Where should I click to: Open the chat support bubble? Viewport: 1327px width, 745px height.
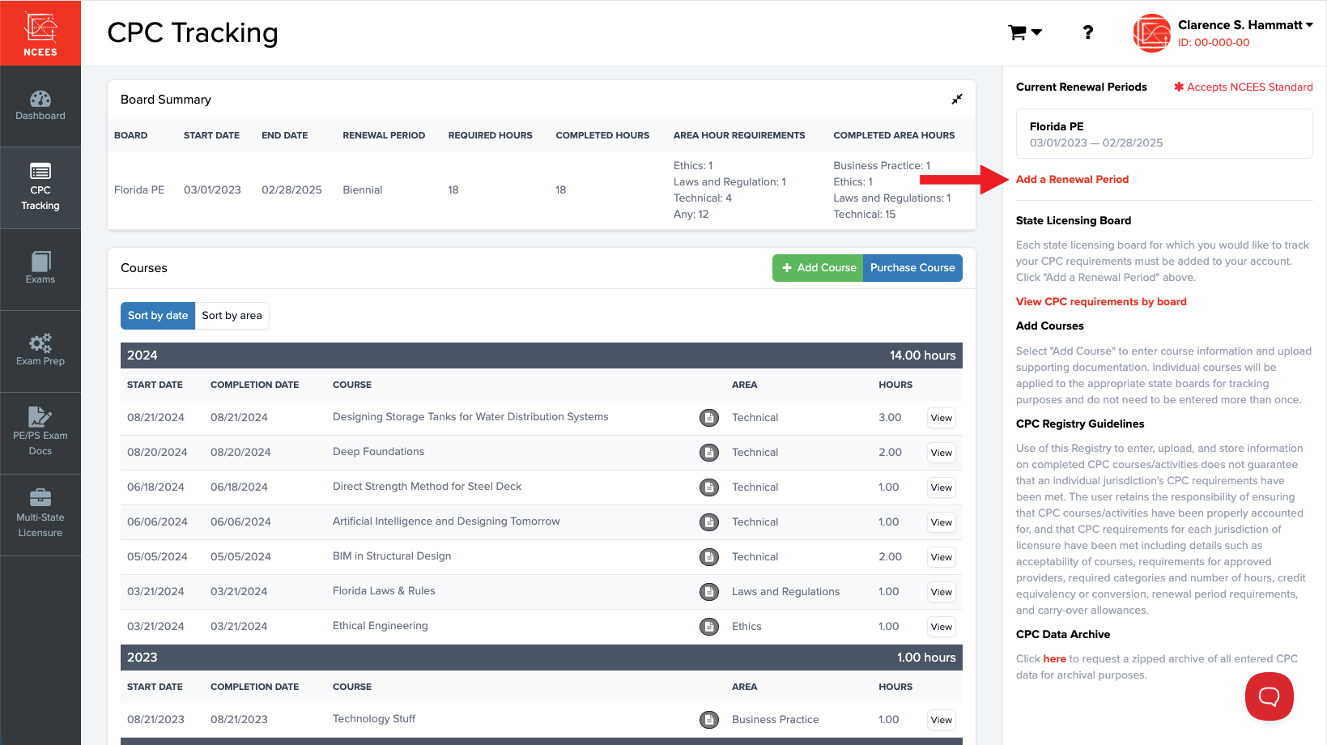pyautogui.click(x=1269, y=696)
